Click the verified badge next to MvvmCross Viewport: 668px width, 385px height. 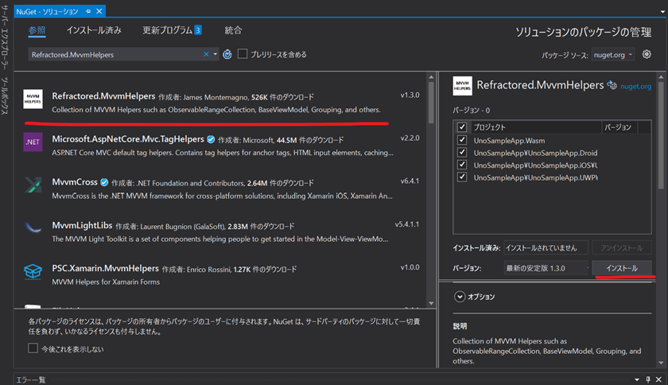(104, 182)
